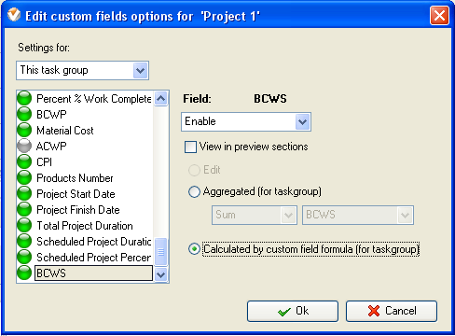Click the green ball next to CPI
Image resolution: width=455 pixels, height=336 pixels.
[24, 161]
